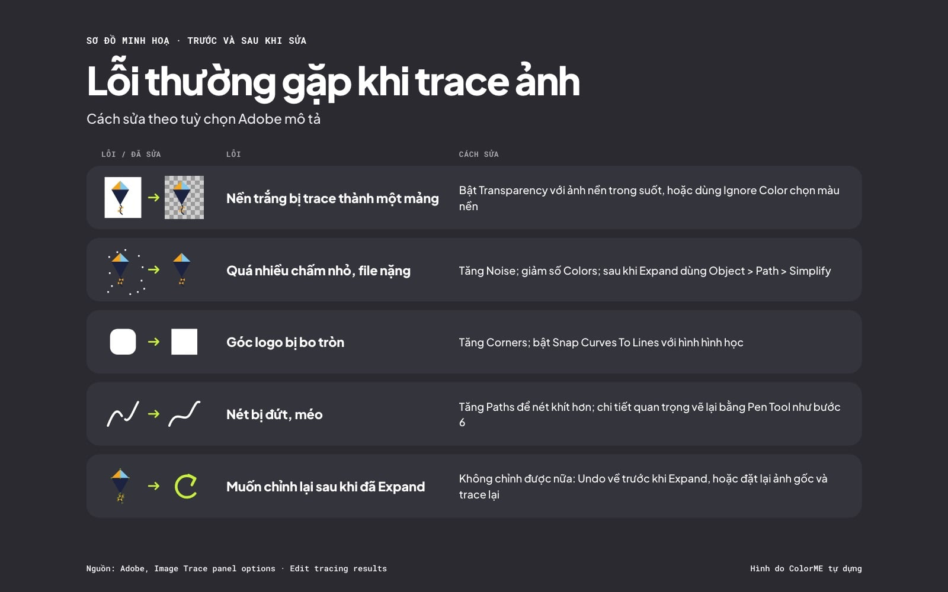
Task: Click text Muốn chỉnh lại sau khi đã Expand
Action: [325, 487]
